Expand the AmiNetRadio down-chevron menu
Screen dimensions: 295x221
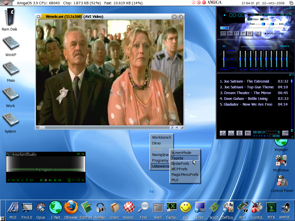(x=83, y=180)
